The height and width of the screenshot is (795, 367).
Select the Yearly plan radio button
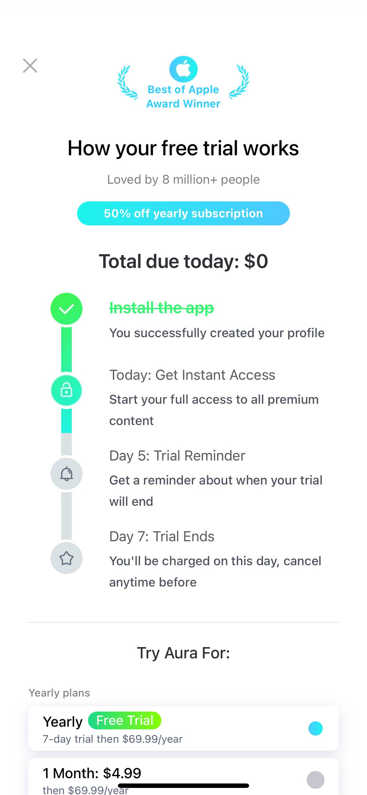click(316, 729)
